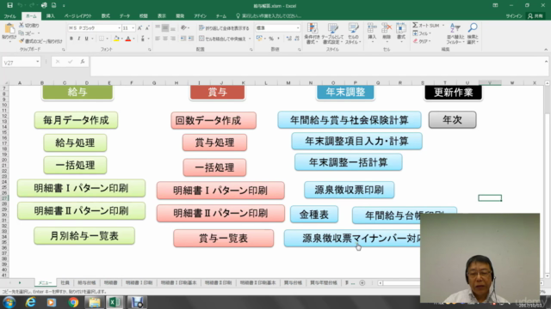The height and width of the screenshot is (309, 551).
Task: Open Cell Styles gallery
Action: (353, 33)
